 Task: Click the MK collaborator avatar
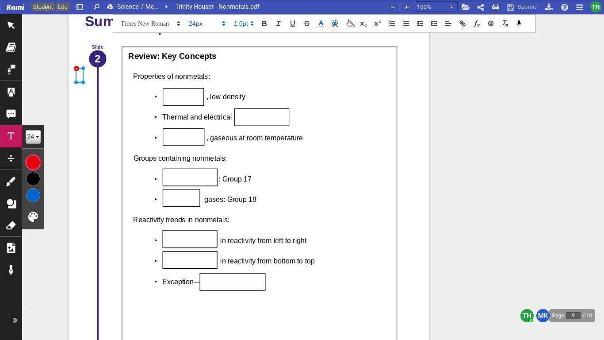(543, 316)
